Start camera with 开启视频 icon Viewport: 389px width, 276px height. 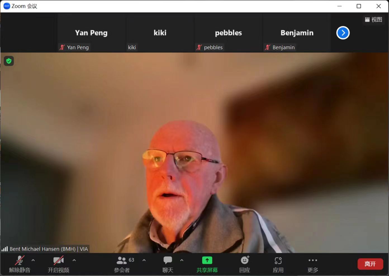coord(58,260)
